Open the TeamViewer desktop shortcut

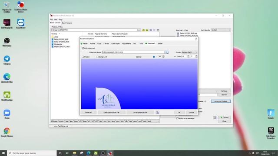pyautogui.click(x=21, y=24)
